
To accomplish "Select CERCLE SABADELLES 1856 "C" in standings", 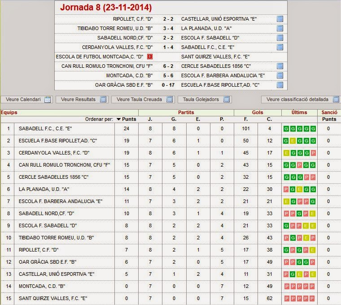I will [x=53, y=177].
